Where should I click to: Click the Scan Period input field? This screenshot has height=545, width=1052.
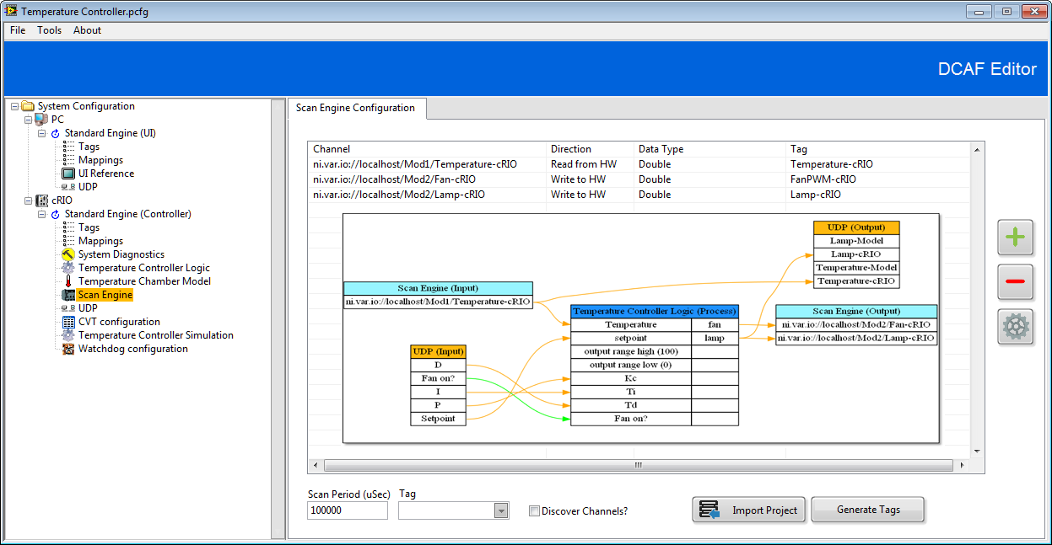tap(347, 510)
